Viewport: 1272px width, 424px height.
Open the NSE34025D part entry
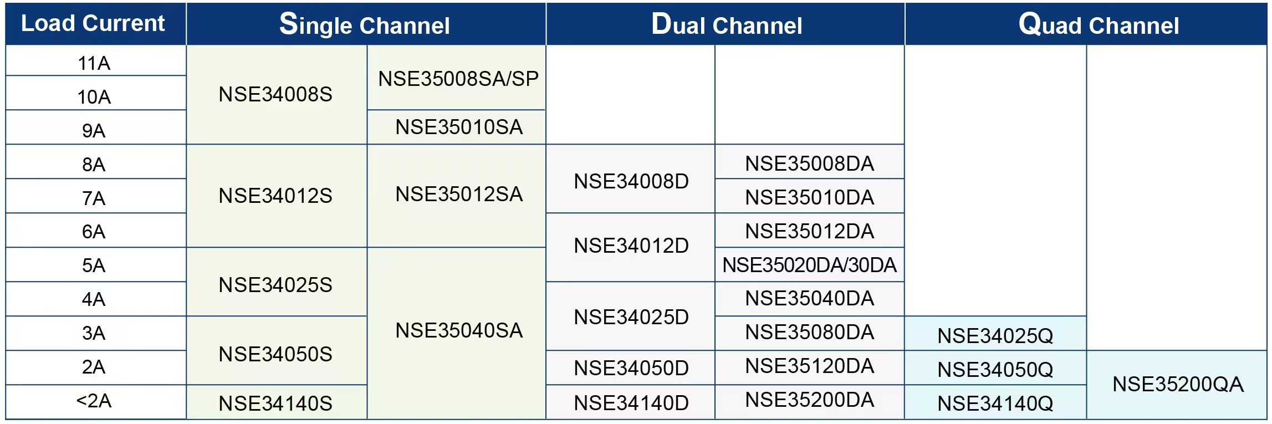point(631,317)
